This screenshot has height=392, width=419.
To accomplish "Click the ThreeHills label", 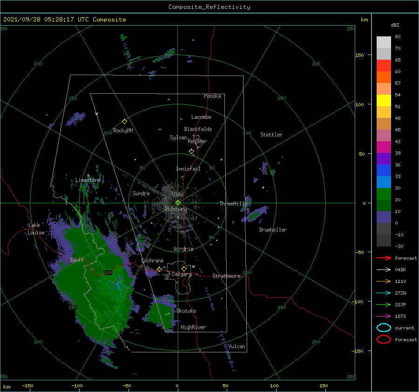I will point(234,204).
